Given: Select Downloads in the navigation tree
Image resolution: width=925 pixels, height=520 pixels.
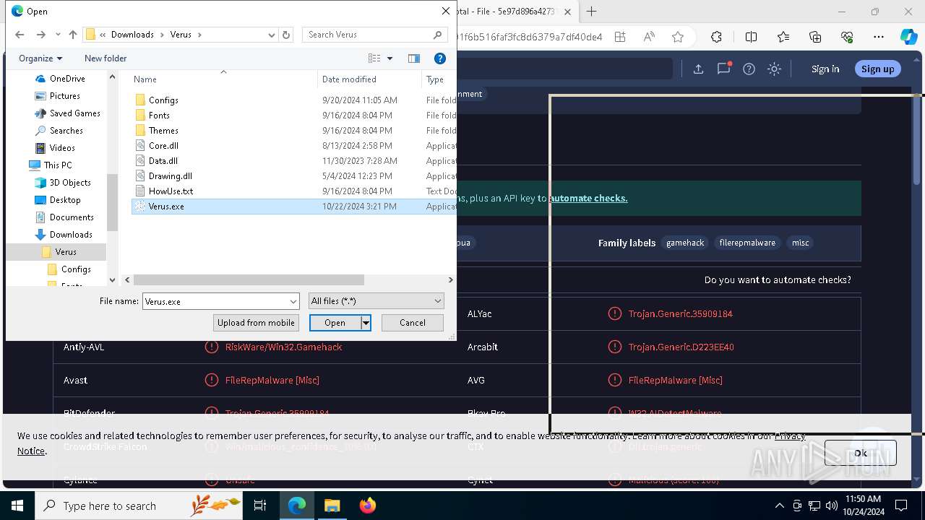Looking at the screenshot, I should (71, 235).
